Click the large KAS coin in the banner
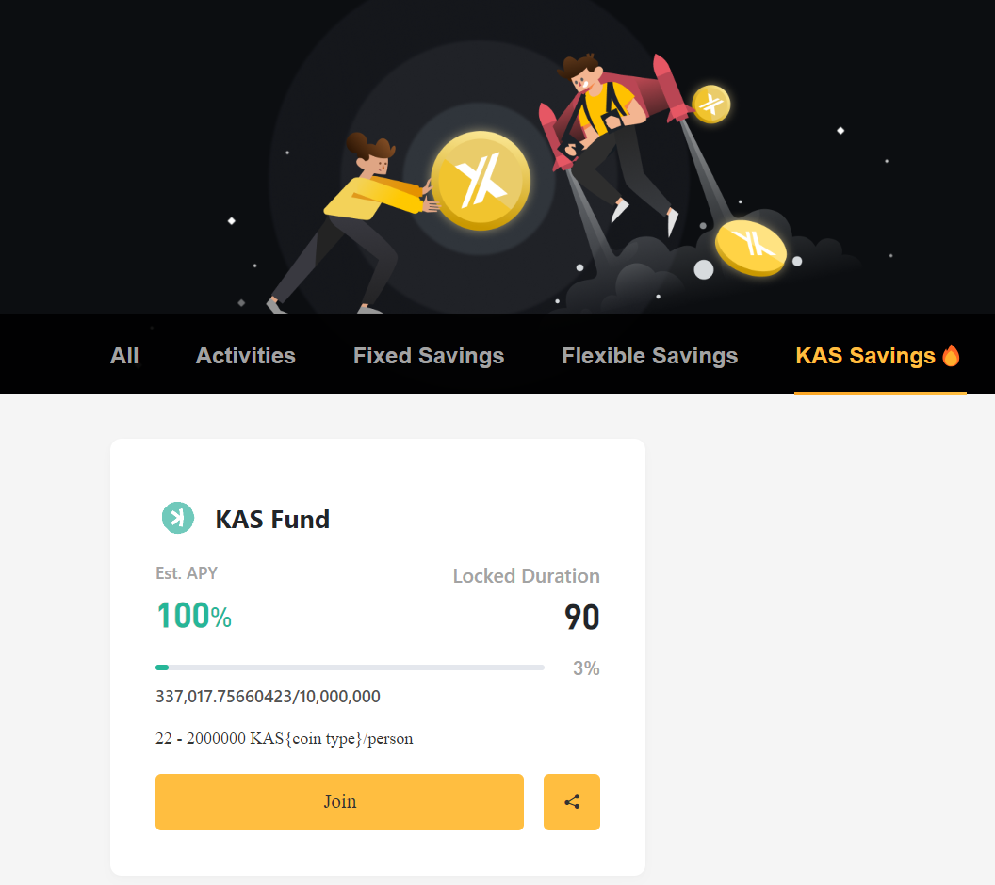The width and height of the screenshot is (995, 885). pyautogui.click(x=480, y=180)
